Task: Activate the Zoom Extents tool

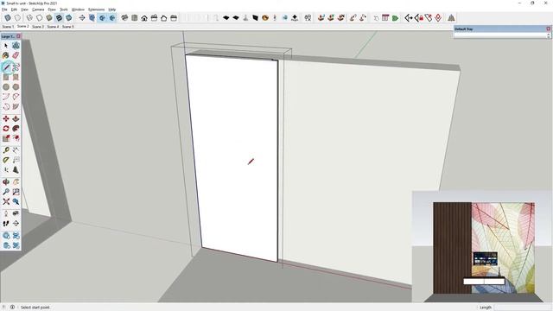Action: 6,201
